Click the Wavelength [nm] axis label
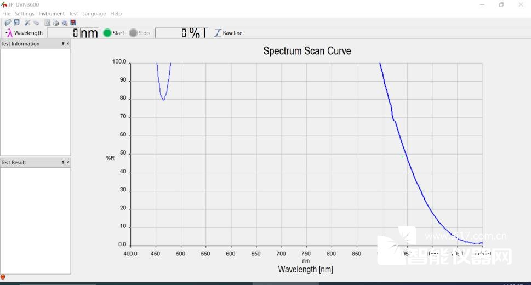 click(305, 270)
